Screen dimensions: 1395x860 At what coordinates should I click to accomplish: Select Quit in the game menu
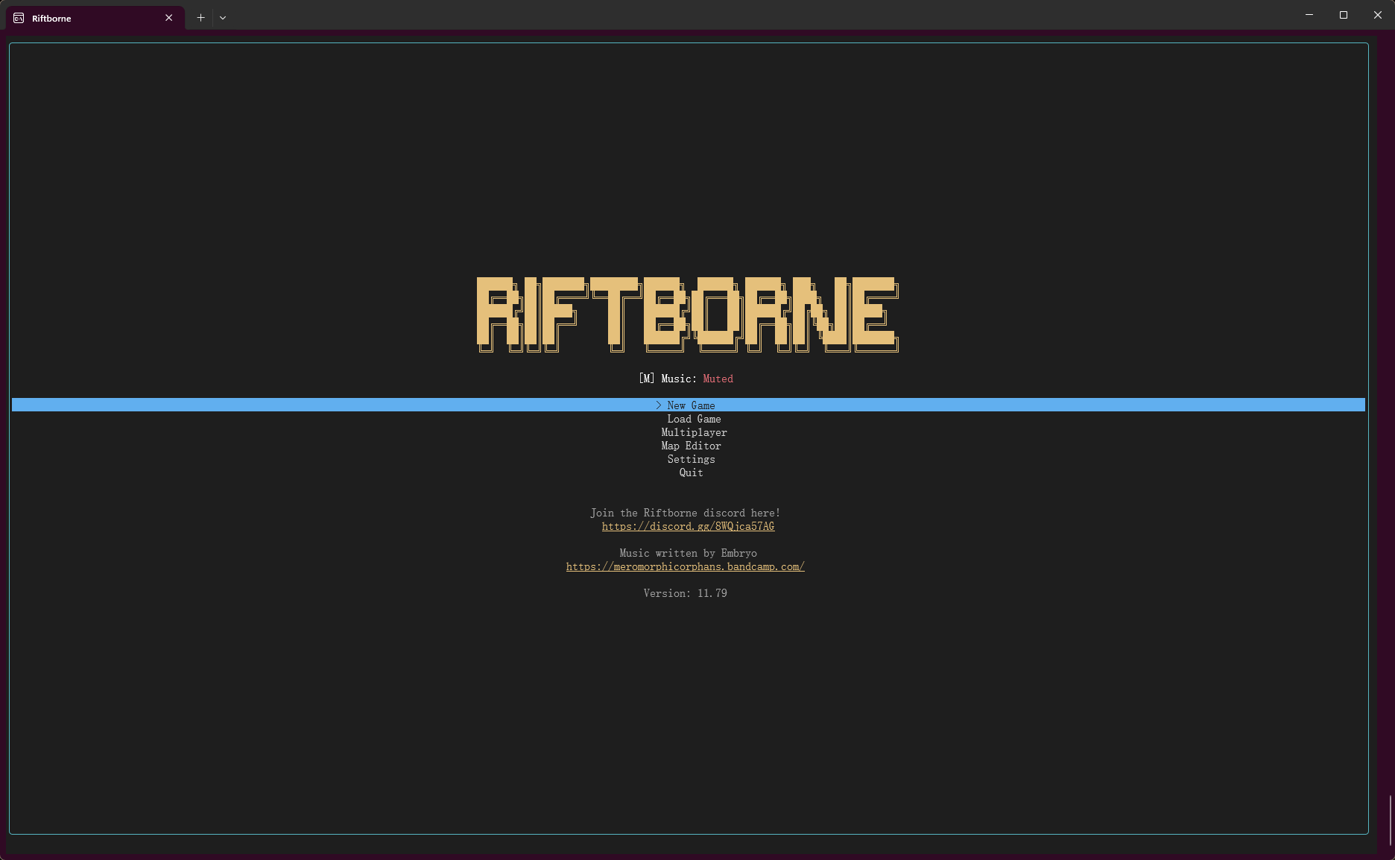pyautogui.click(x=691, y=472)
